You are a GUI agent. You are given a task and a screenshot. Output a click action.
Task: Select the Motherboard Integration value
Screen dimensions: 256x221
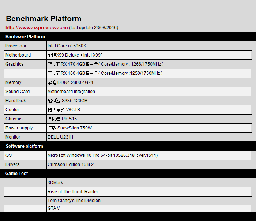(71, 92)
